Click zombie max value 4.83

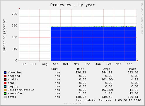coord(135,79)
